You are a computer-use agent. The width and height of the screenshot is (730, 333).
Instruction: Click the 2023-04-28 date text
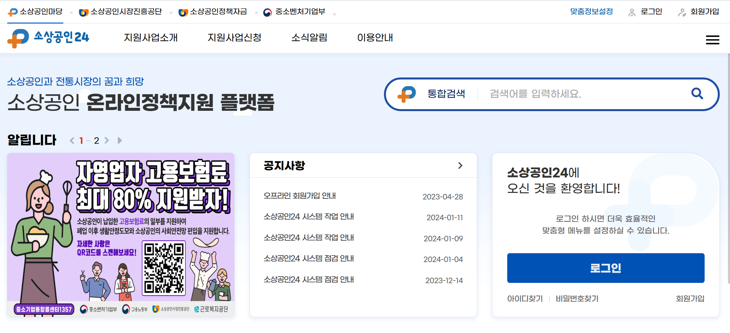(443, 197)
